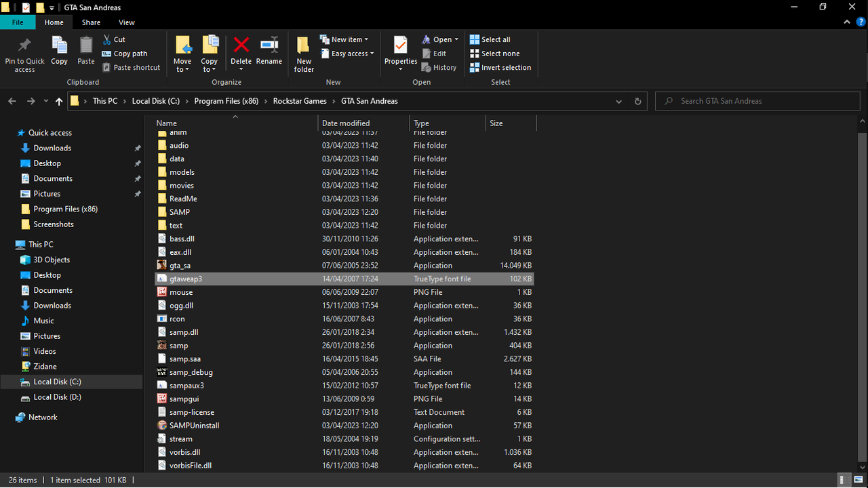Select the SAMP folder

point(344,211)
